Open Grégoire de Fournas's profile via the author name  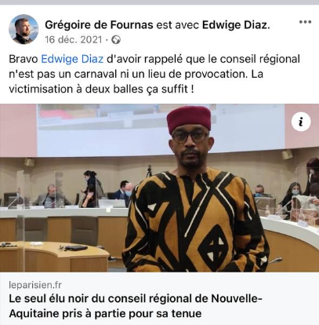[99, 25]
